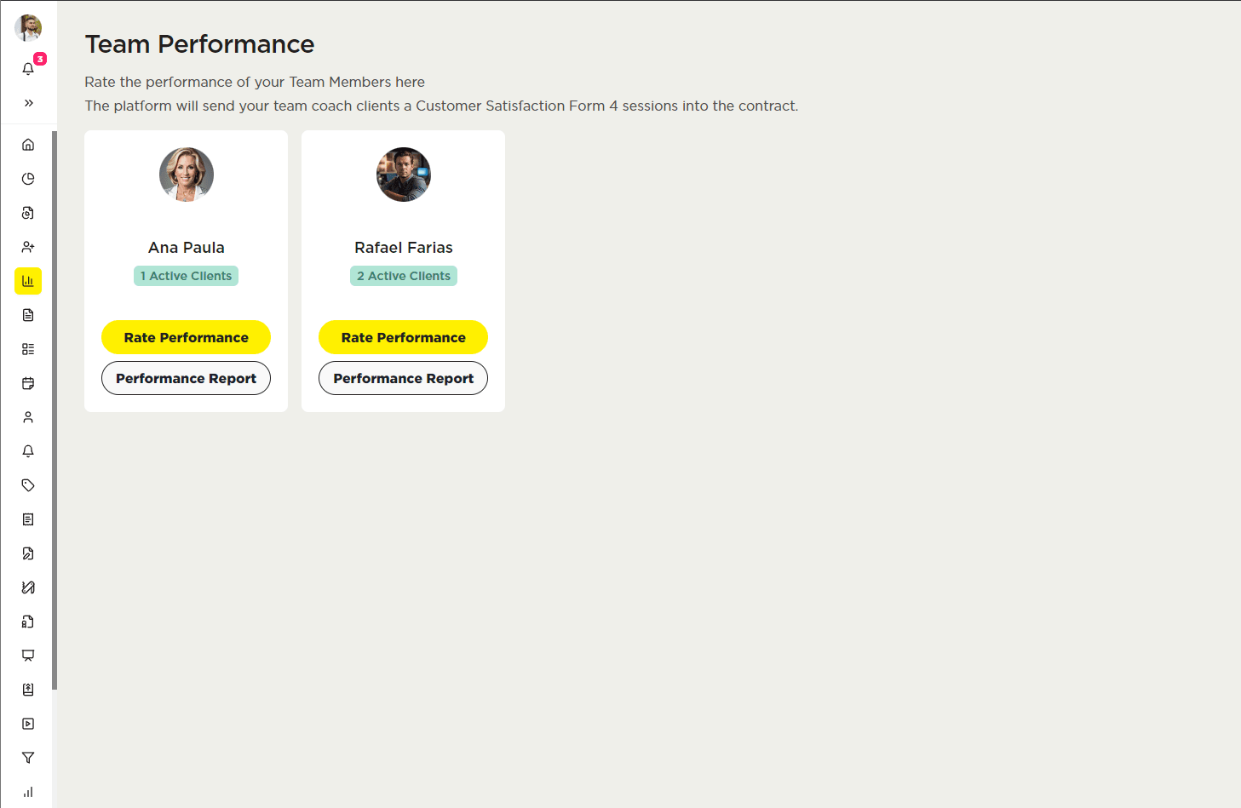Expand the sidebar with double chevron
This screenshot has height=808, width=1241.
coord(29,103)
